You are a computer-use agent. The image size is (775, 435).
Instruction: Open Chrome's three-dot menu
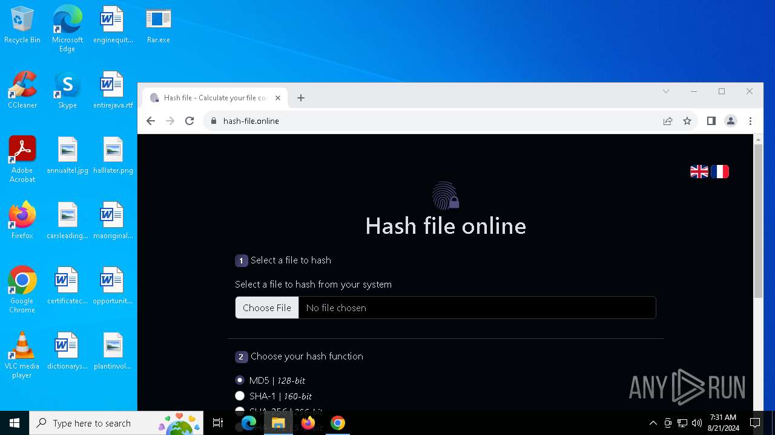750,121
